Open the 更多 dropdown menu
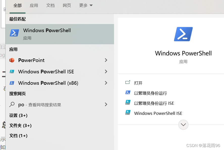This screenshot has height=150, width=224. click(86, 6)
